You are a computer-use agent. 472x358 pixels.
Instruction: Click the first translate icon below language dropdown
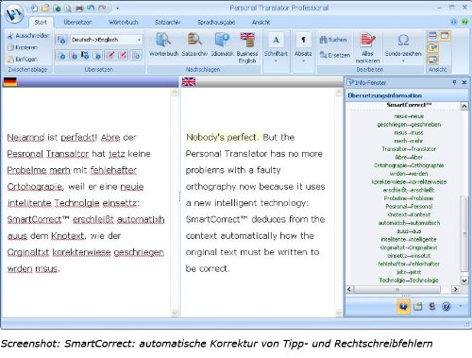(x=61, y=56)
